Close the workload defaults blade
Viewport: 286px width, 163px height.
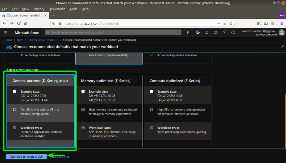[283, 46]
